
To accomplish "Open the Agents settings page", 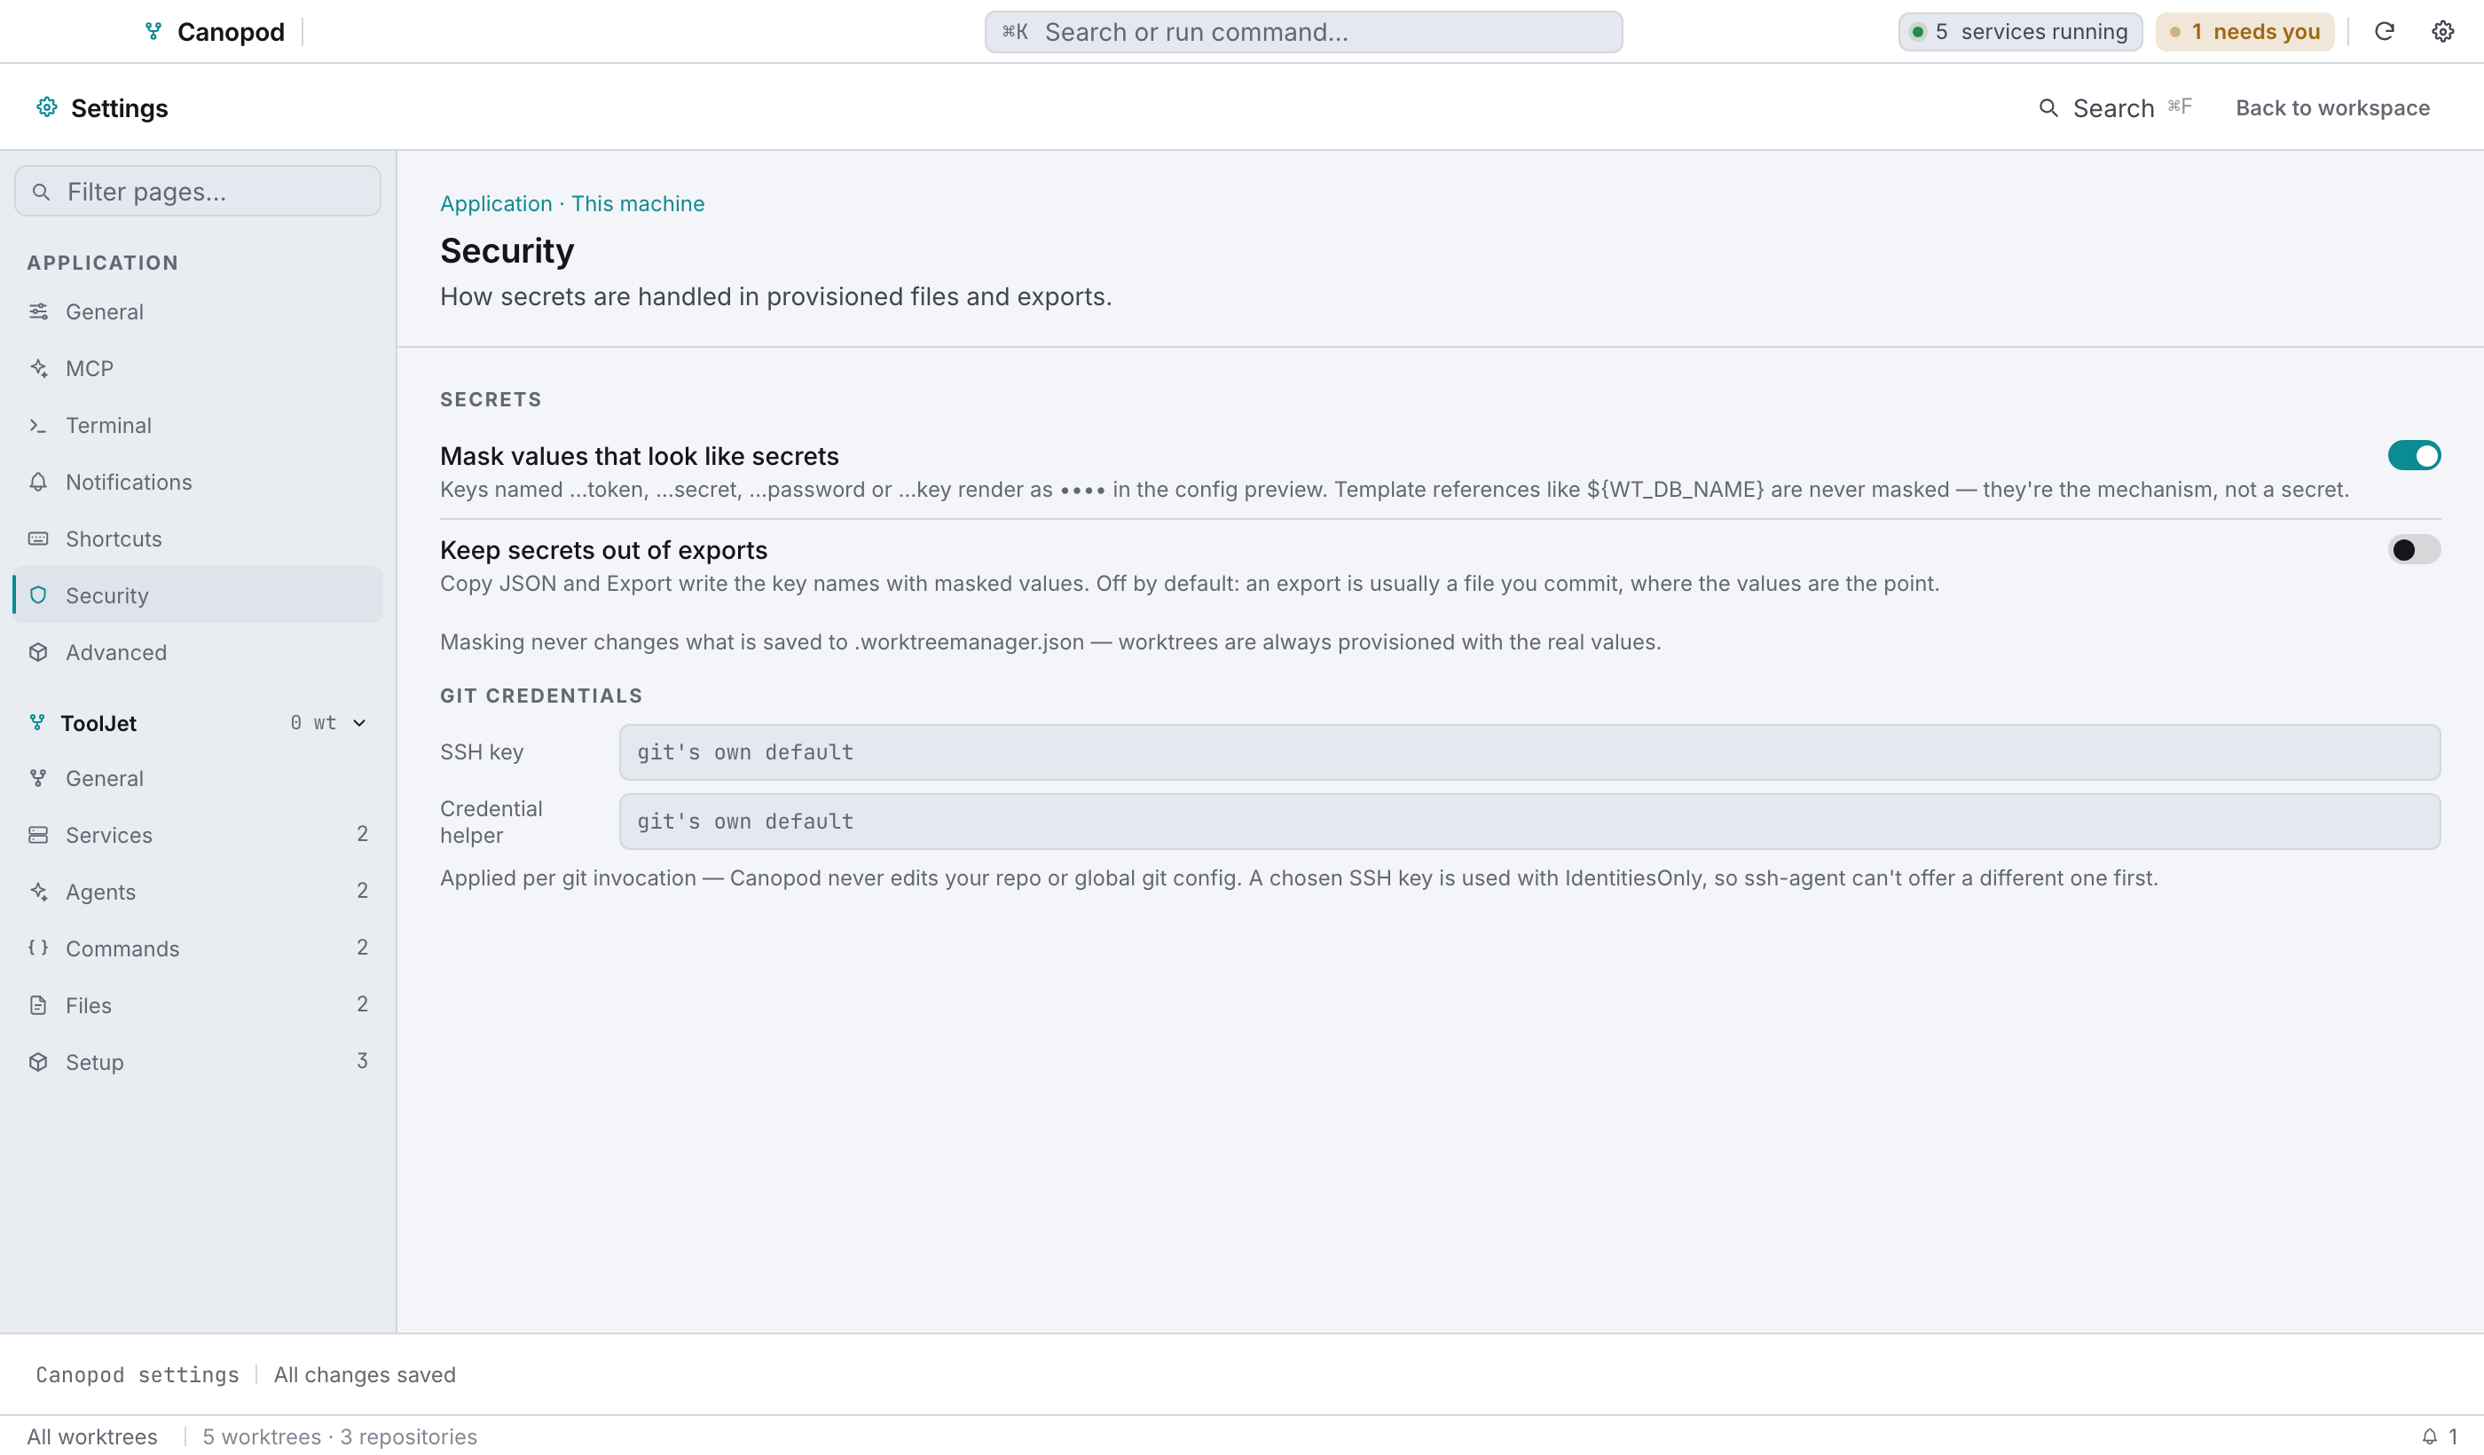I will pyautogui.click(x=198, y=891).
